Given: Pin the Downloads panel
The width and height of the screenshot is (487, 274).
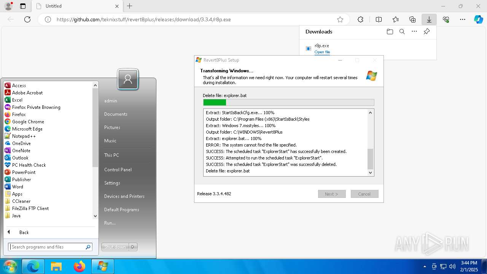Looking at the screenshot, I should pyautogui.click(x=427, y=32).
